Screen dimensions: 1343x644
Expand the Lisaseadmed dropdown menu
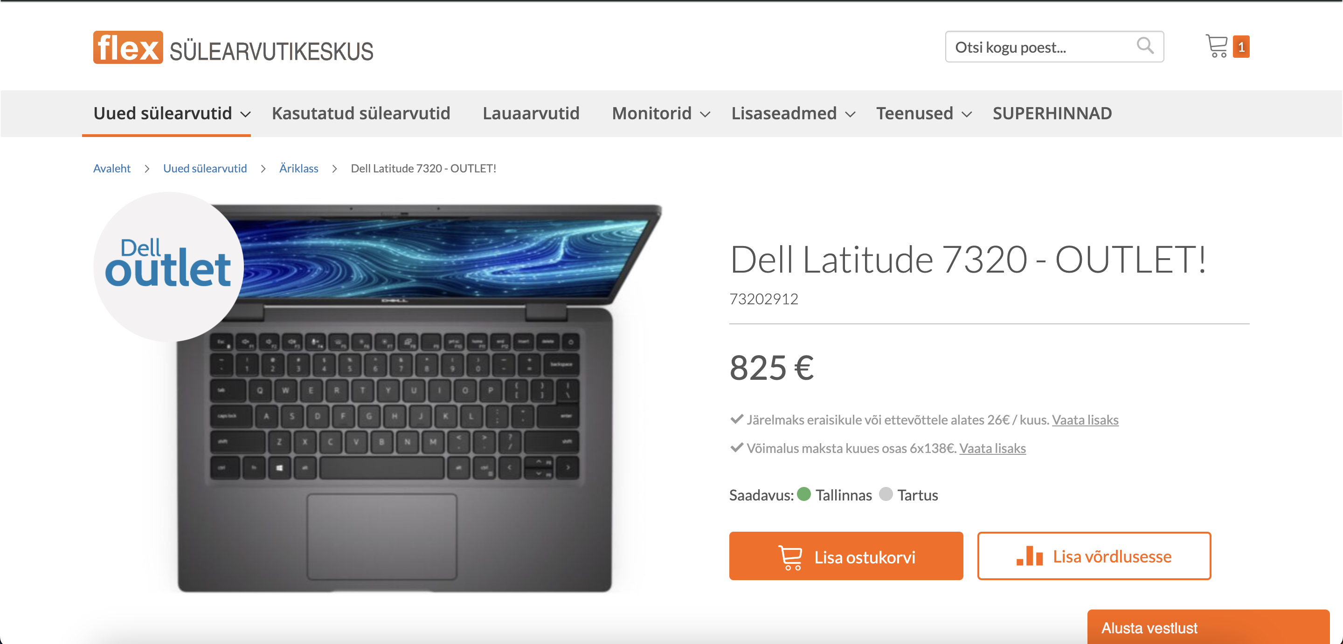tap(792, 113)
